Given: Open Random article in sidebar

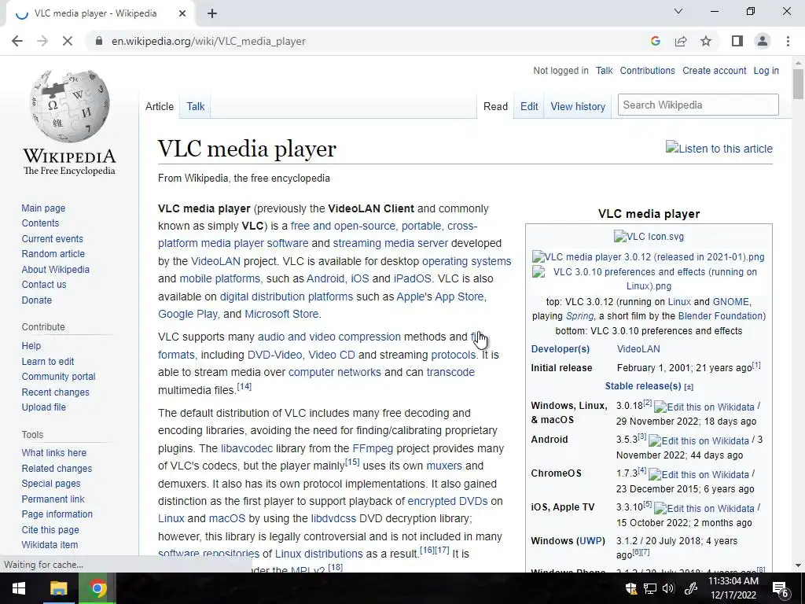Looking at the screenshot, I should click(x=53, y=254).
